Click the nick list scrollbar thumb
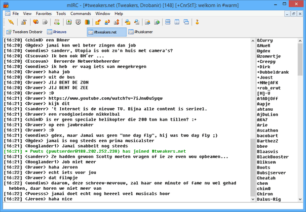306x212 pixels. coord(300,59)
